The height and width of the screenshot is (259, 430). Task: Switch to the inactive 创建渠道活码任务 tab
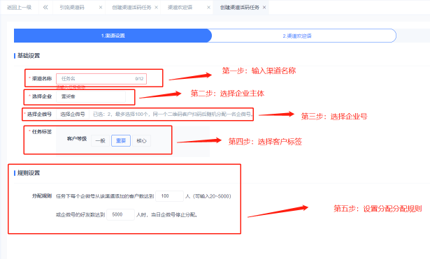[x=131, y=8]
